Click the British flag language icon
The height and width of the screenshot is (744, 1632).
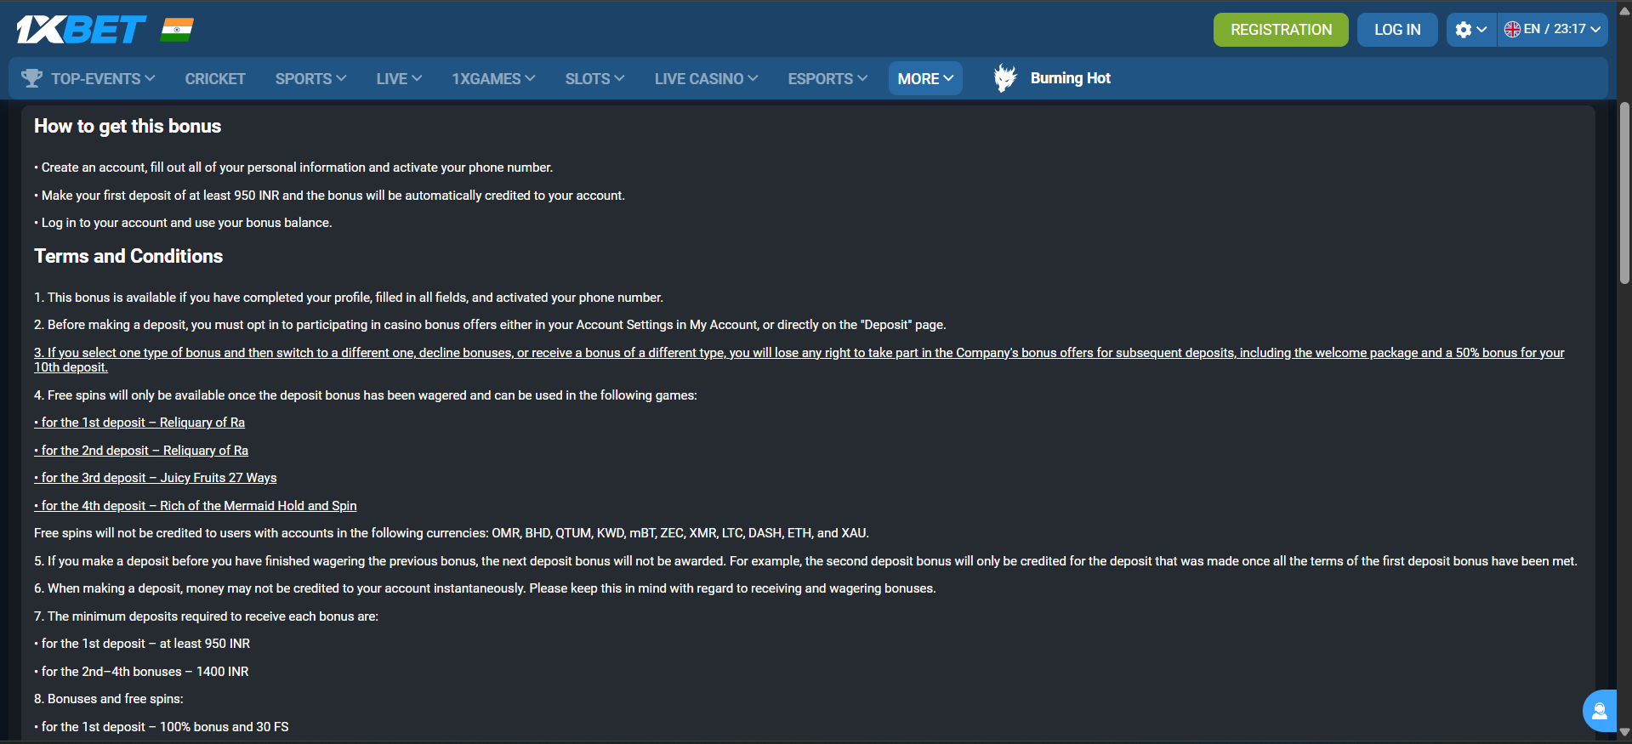pos(1511,28)
